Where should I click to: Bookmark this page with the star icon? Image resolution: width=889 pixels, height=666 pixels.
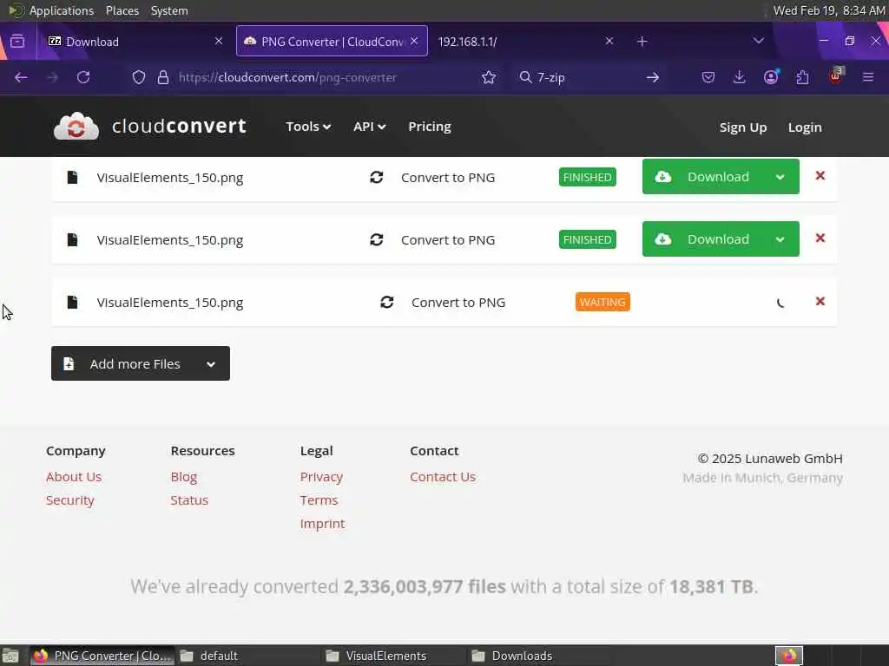(x=489, y=77)
